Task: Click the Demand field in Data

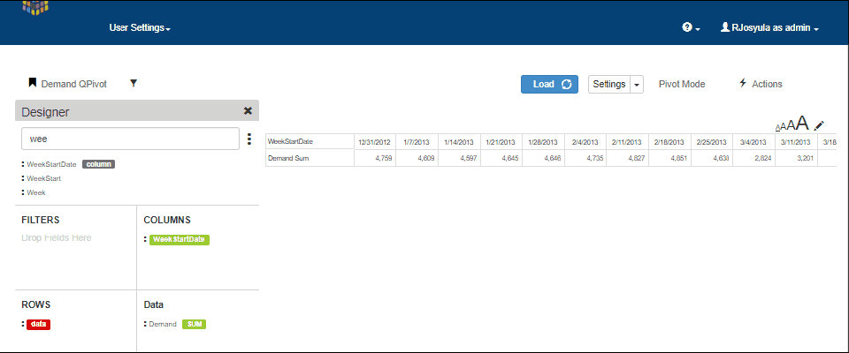Action: tap(163, 325)
